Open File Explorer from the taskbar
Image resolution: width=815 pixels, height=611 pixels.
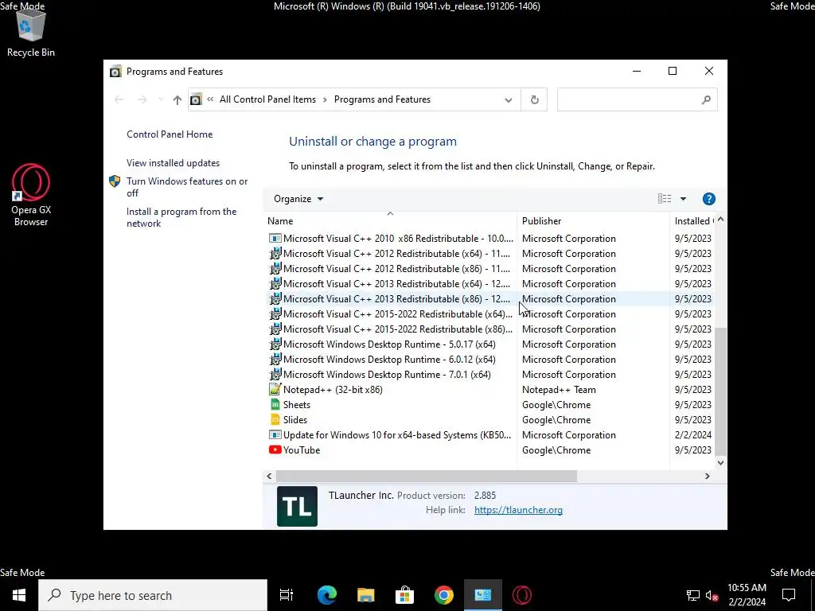click(x=365, y=595)
